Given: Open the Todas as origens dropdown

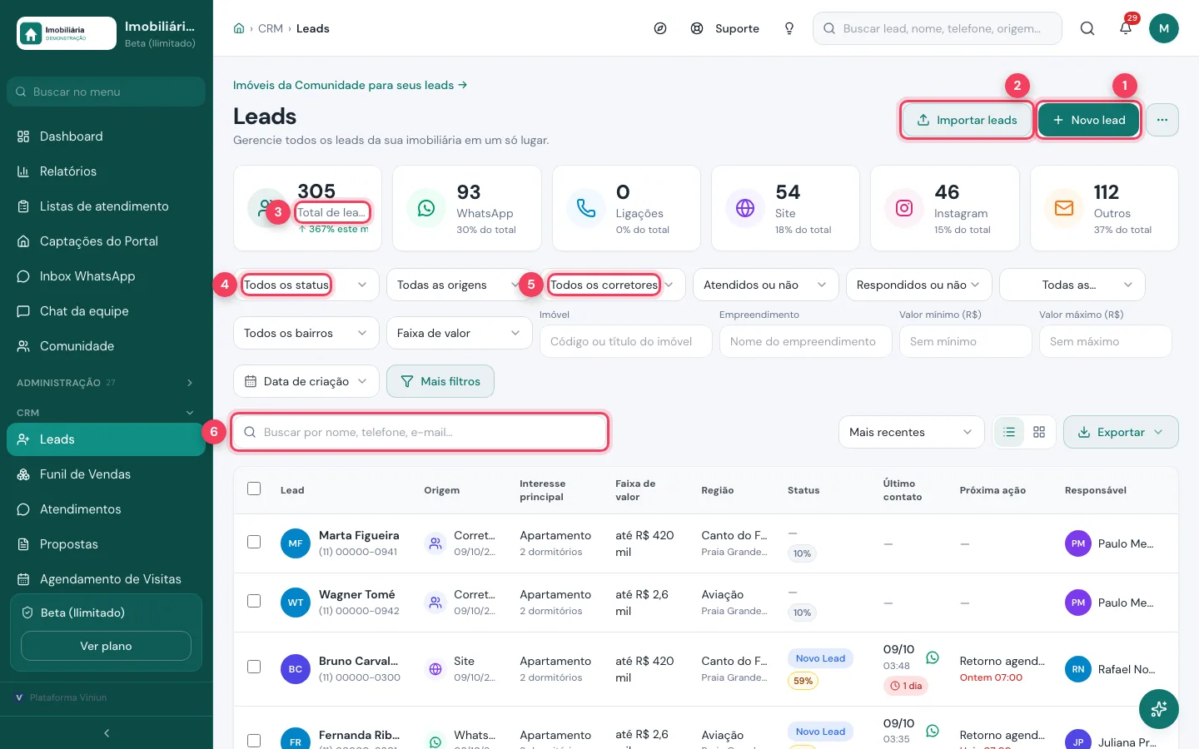Looking at the screenshot, I should [459, 285].
